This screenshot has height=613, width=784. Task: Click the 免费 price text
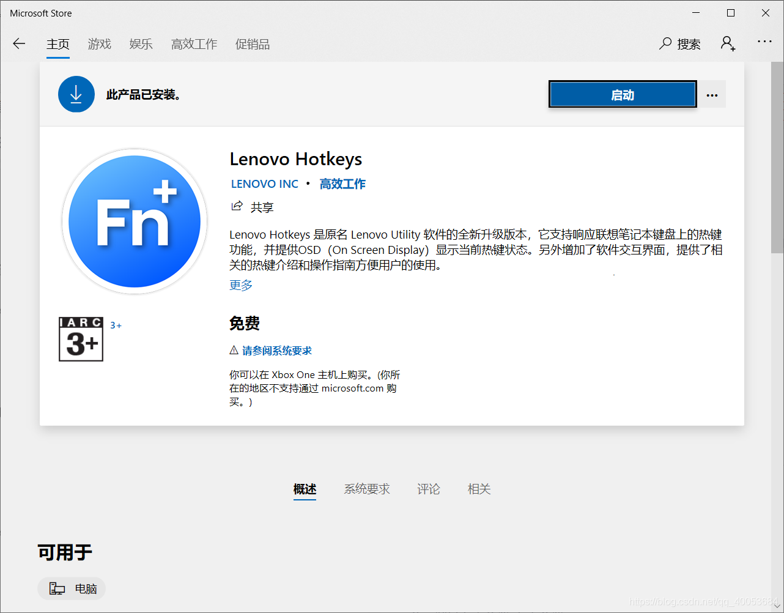point(245,323)
